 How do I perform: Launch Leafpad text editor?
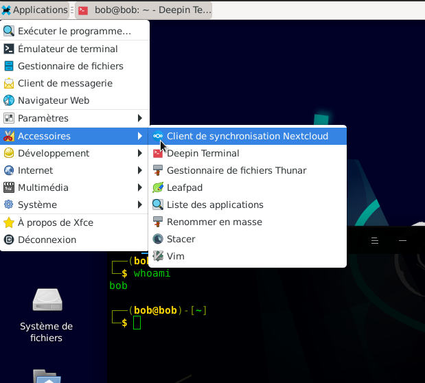[x=247, y=187]
